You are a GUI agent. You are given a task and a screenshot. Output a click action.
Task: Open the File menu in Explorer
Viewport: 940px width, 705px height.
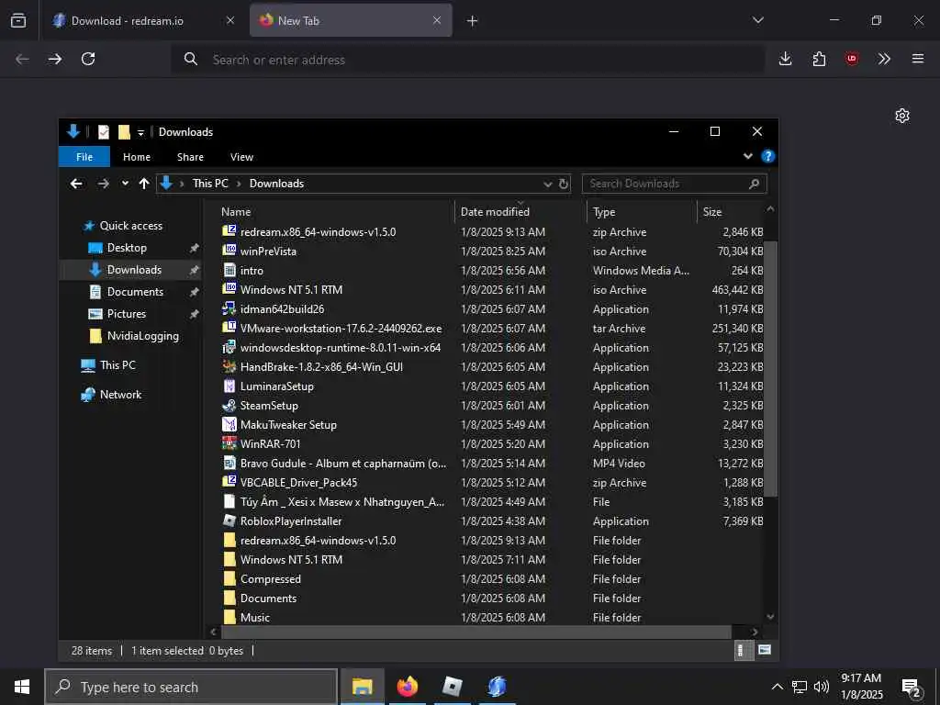point(84,157)
